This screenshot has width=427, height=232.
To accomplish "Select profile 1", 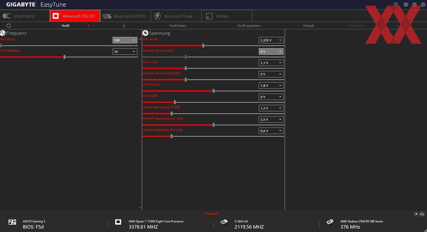I will [89, 26].
